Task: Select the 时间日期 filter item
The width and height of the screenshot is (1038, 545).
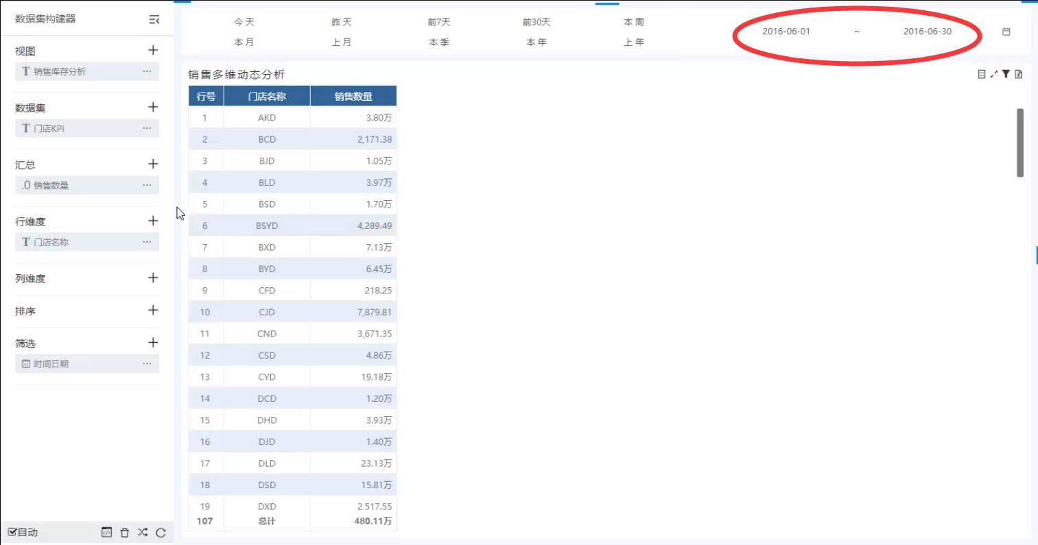Action: pos(87,363)
